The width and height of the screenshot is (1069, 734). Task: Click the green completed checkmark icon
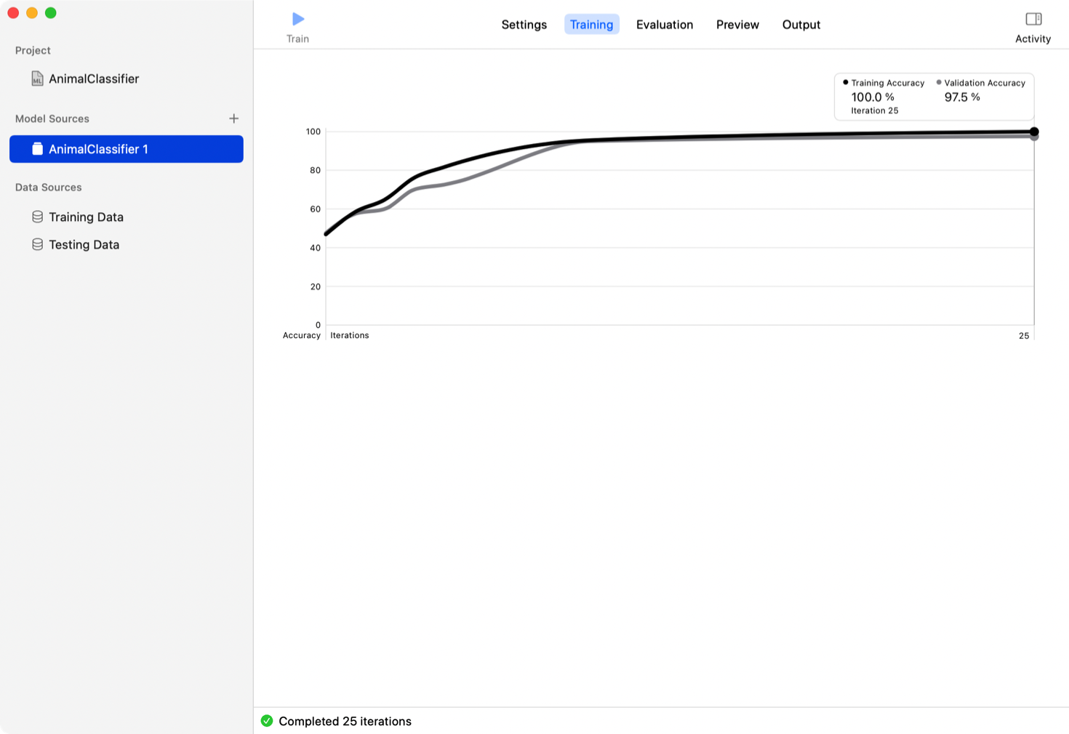point(267,721)
